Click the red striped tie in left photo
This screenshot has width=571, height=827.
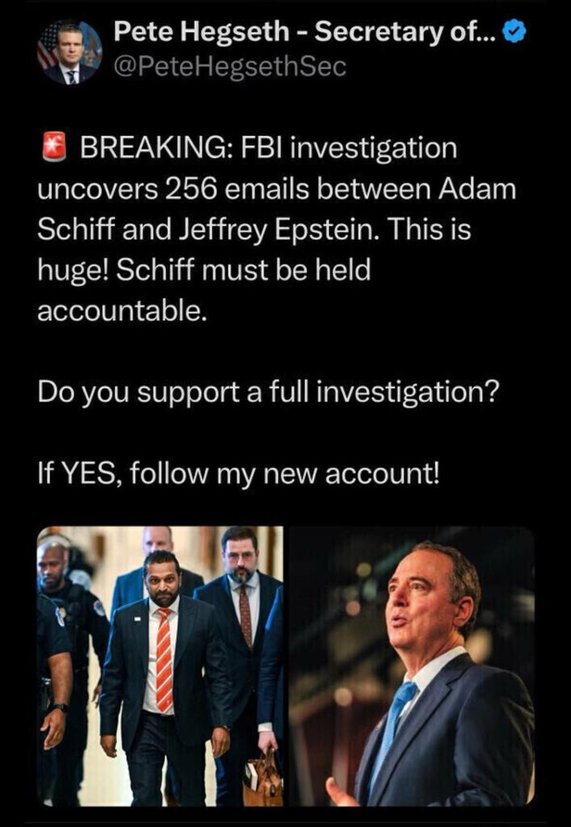pyautogui.click(x=165, y=659)
